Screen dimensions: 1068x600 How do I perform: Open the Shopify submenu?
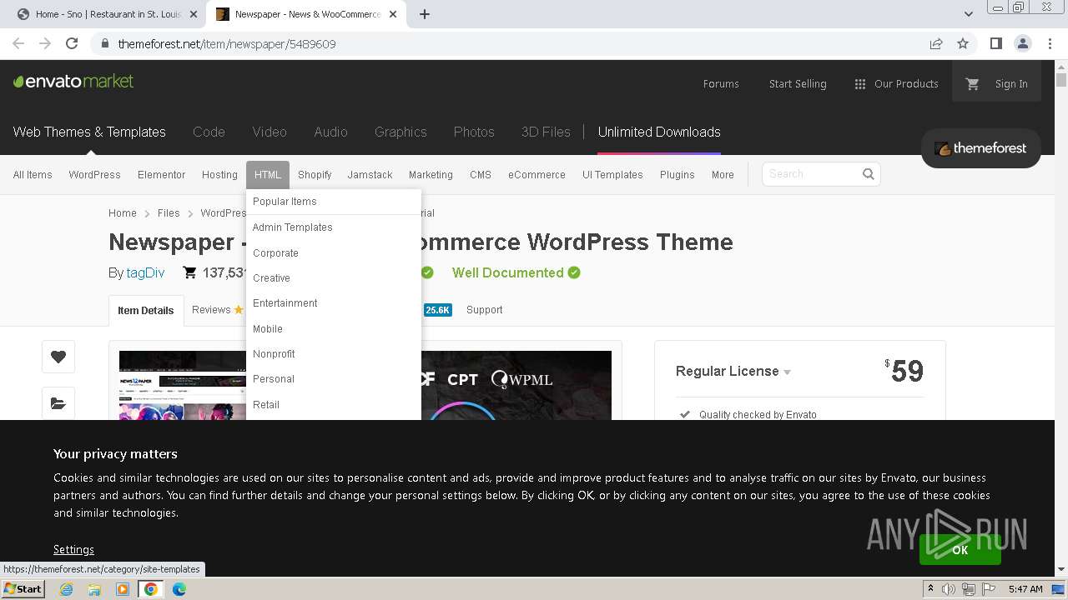pyautogui.click(x=315, y=175)
